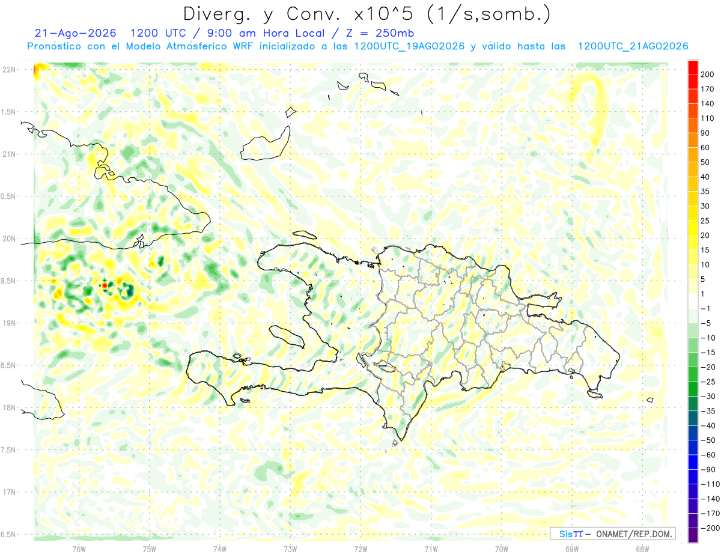Click the '-35' color scale label
This screenshot has height=557, width=721.
click(708, 411)
